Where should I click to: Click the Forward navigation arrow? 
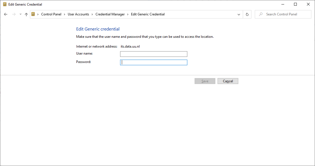(14, 14)
